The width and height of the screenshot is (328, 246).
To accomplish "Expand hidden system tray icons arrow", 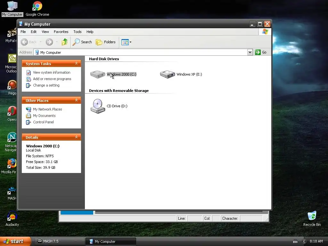I will pos(304,242).
